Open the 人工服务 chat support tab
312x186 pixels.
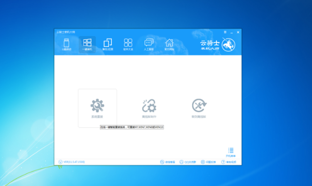(148, 44)
